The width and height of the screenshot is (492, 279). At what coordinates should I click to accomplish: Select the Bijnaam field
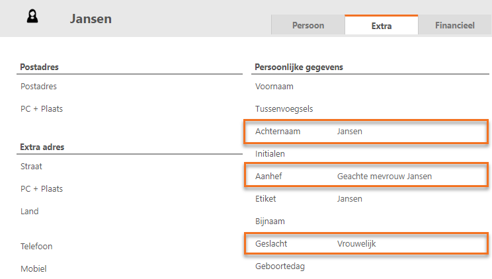tap(366, 221)
